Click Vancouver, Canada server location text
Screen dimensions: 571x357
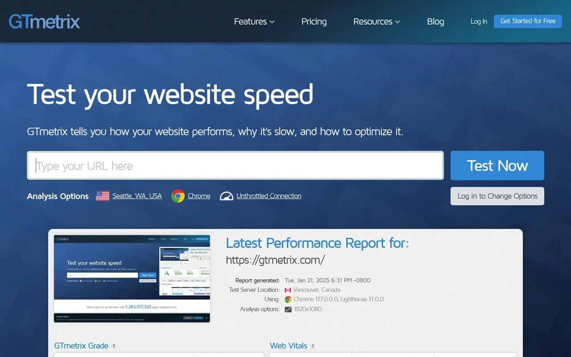coord(317,290)
